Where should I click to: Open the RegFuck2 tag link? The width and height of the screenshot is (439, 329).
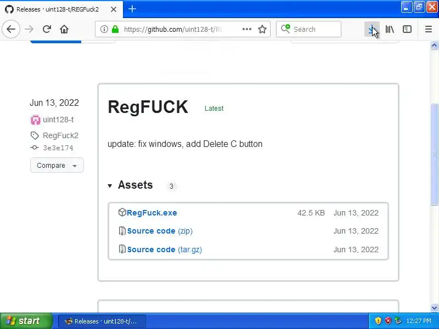click(x=60, y=135)
